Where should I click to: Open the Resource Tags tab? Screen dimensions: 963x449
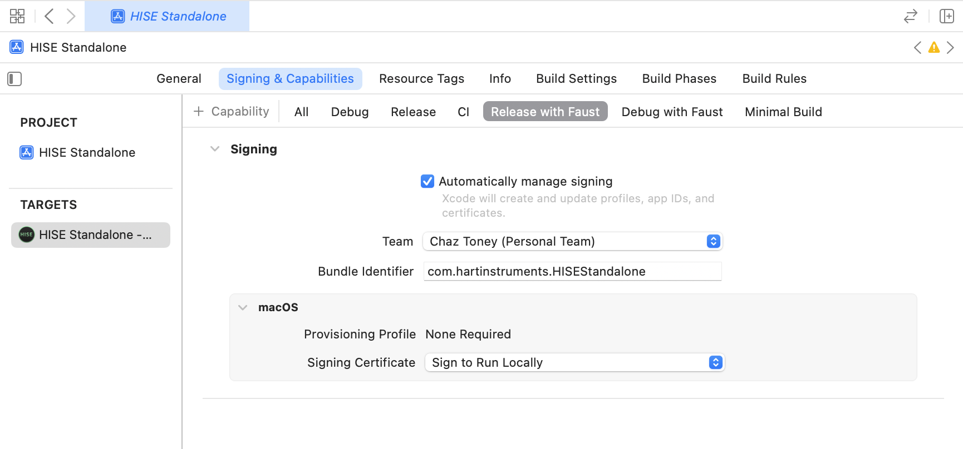click(x=421, y=79)
